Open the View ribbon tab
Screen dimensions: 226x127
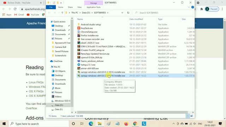(79, 7)
